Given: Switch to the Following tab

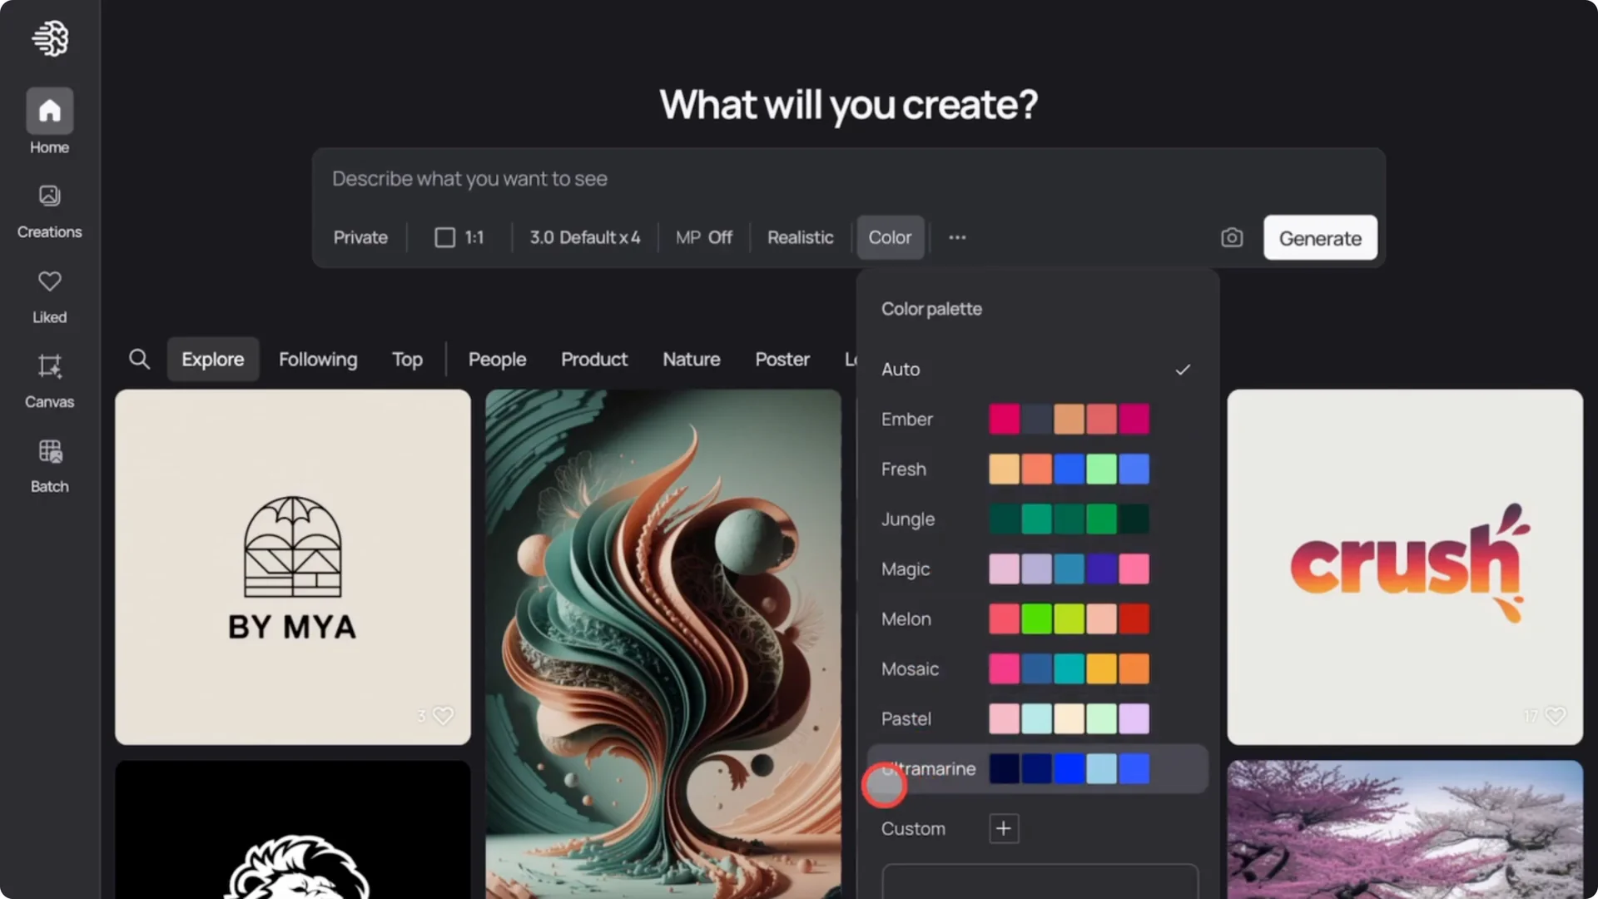Looking at the screenshot, I should (x=317, y=359).
